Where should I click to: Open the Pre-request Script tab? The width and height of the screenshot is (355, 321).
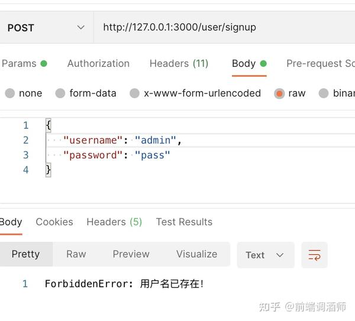(321, 64)
